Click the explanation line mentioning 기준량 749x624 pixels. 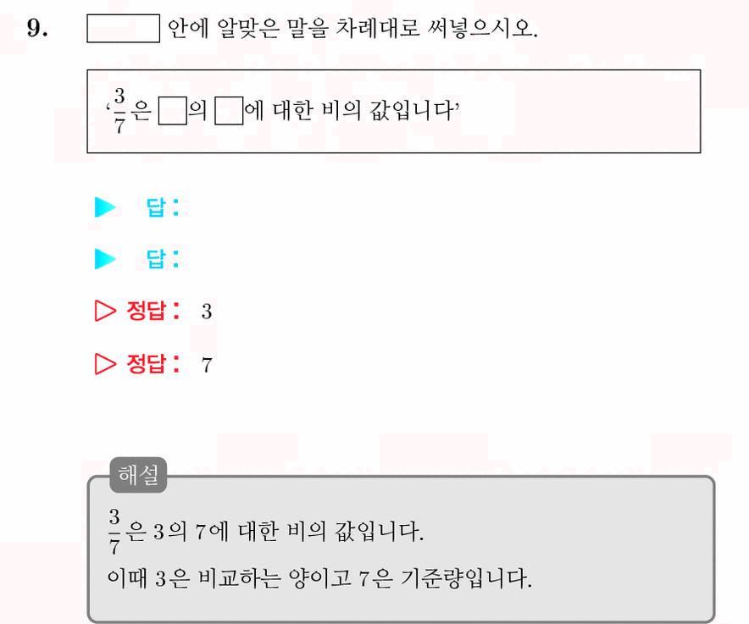[319, 578]
